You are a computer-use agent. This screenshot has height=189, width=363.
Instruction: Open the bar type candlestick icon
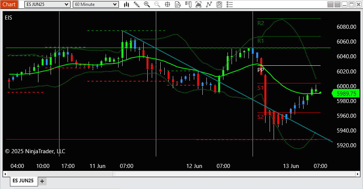126,4
